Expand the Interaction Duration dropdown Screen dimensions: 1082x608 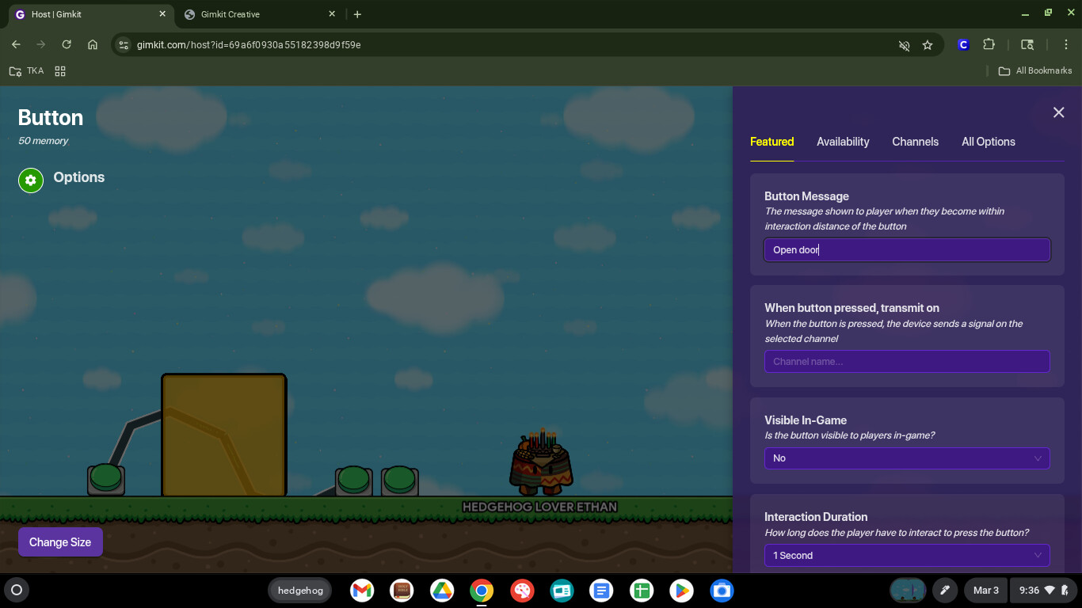[x=907, y=556]
